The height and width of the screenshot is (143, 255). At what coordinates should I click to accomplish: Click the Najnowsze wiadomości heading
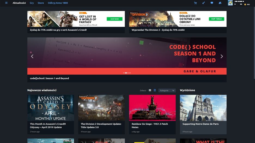(42, 90)
